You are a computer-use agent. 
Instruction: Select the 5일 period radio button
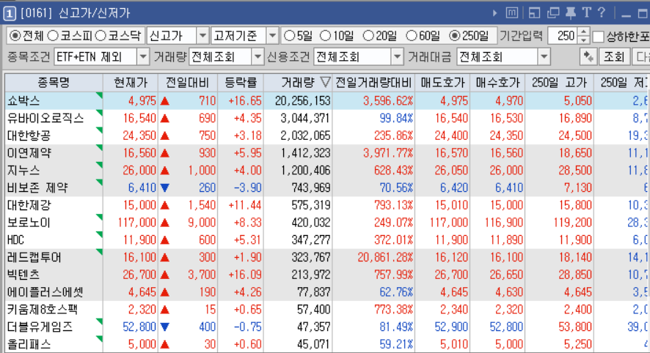289,36
